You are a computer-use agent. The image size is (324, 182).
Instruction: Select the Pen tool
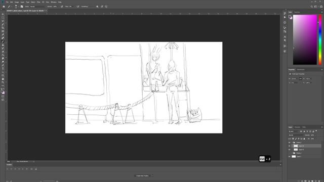click(x=3, y=65)
